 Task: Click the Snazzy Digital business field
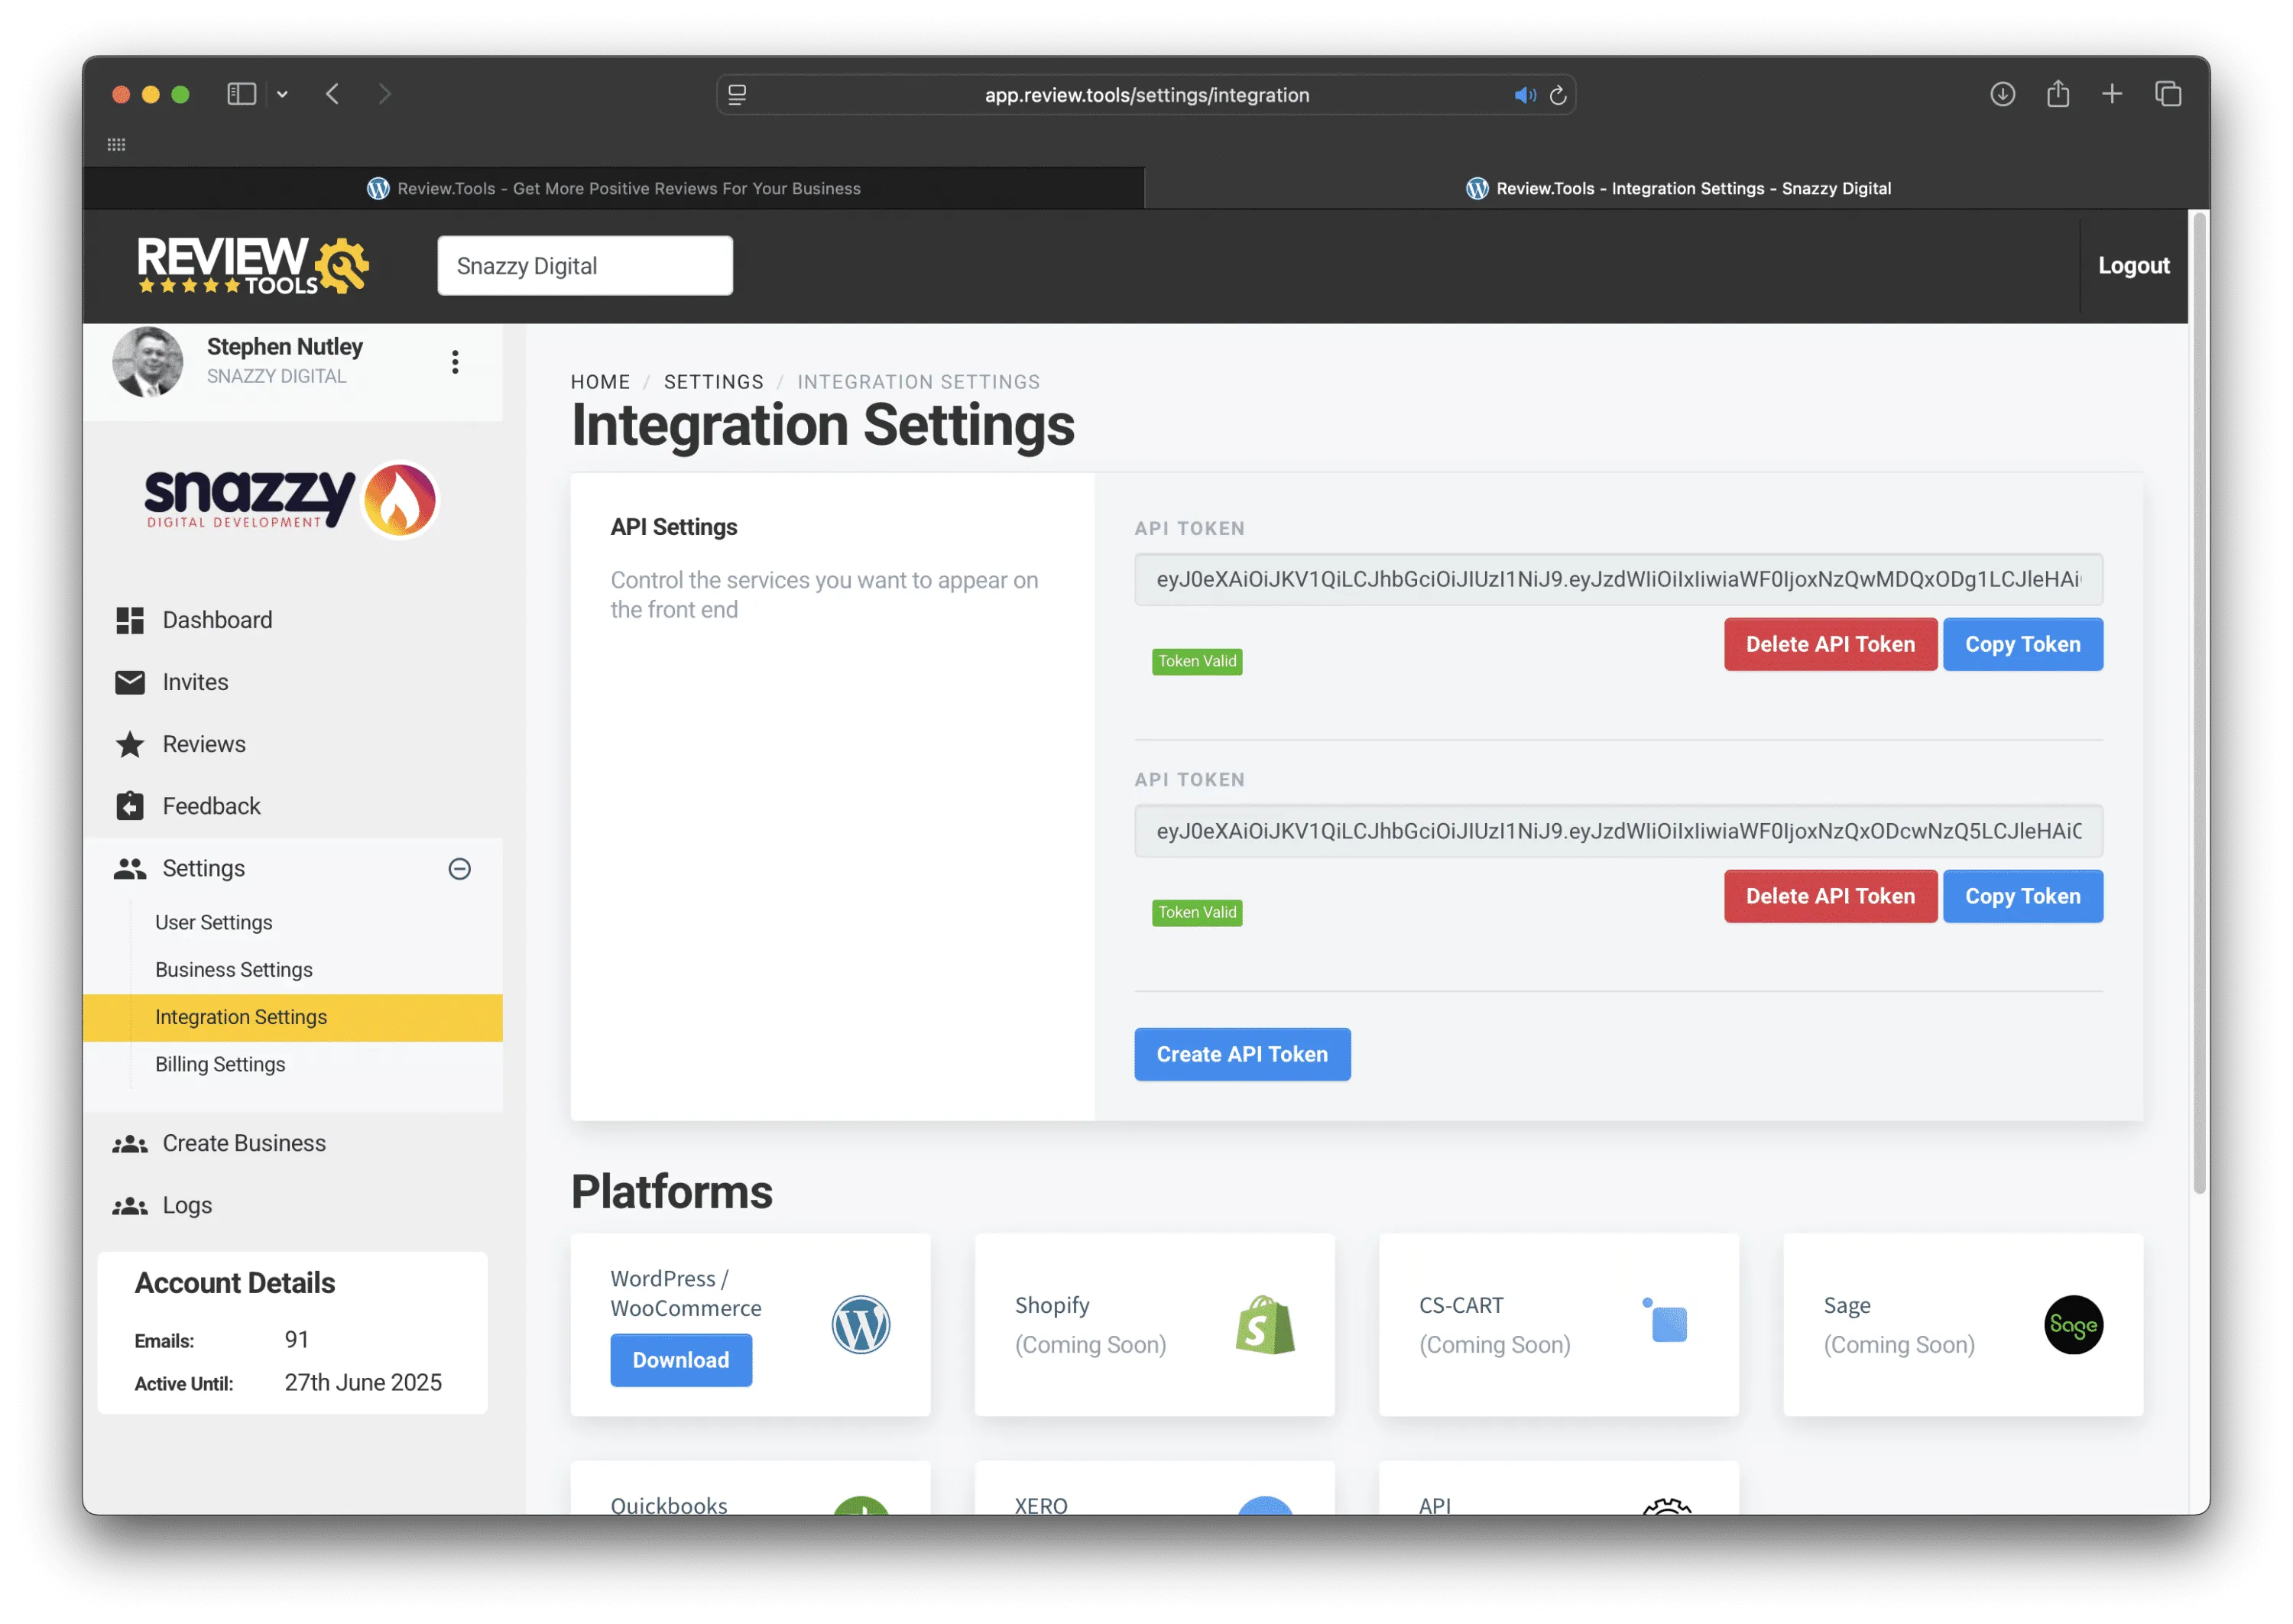pyautogui.click(x=585, y=266)
